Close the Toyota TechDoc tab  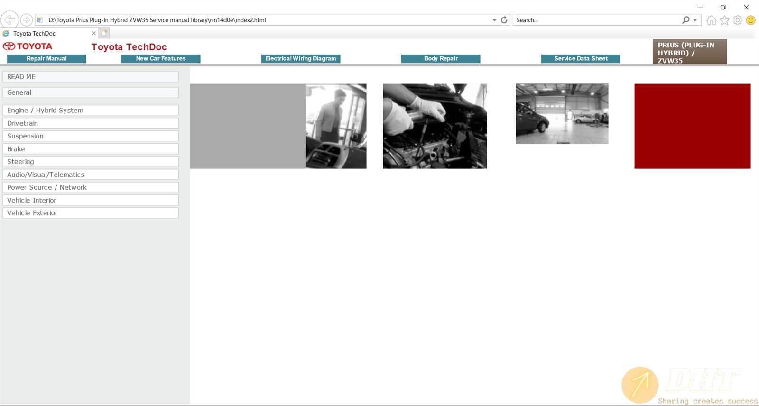point(93,33)
